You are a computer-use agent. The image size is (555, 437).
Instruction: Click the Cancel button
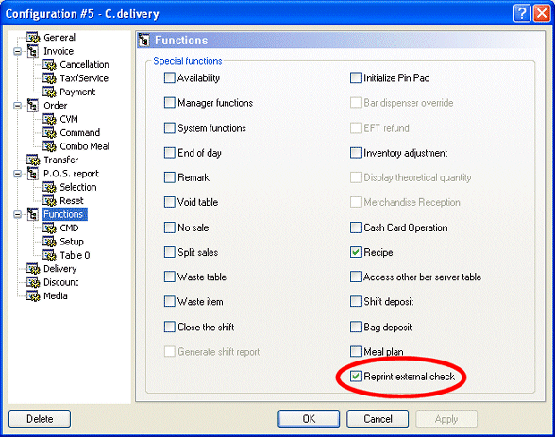(x=378, y=419)
